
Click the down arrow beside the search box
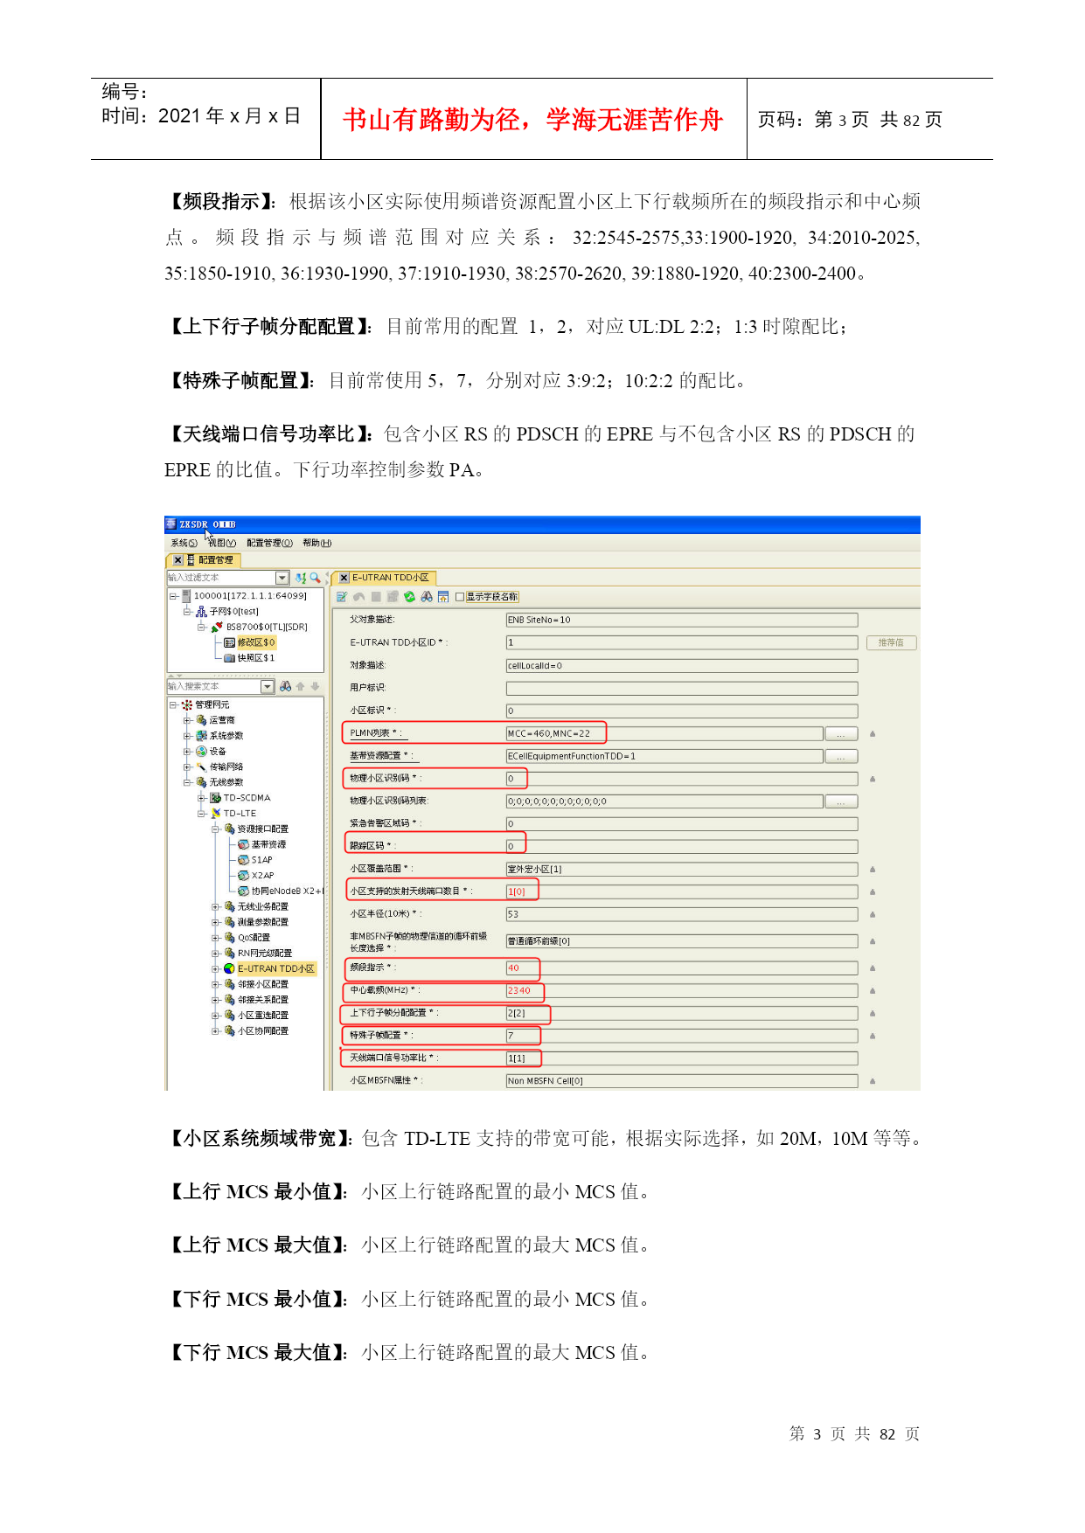pyautogui.click(x=315, y=687)
